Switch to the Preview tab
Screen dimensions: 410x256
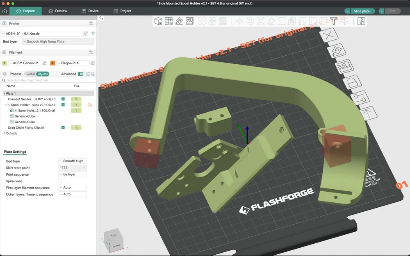pyautogui.click(x=57, y=11)
